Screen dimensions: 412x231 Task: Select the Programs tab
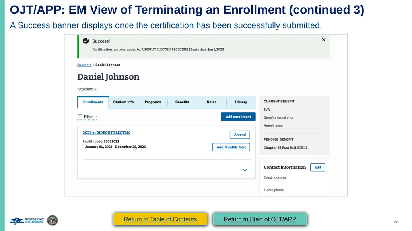pos(153,102)
